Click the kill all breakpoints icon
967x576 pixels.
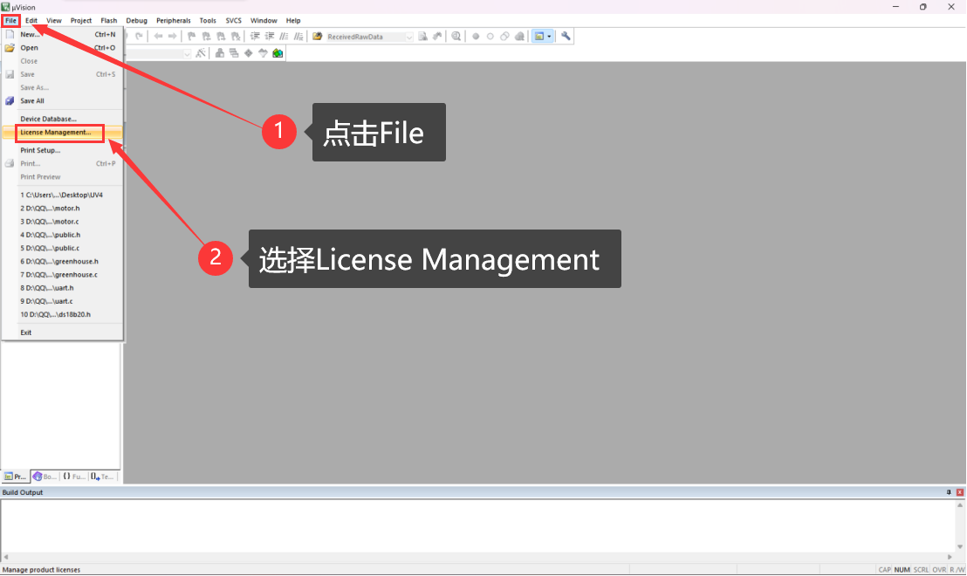click(x=519, y=37)
